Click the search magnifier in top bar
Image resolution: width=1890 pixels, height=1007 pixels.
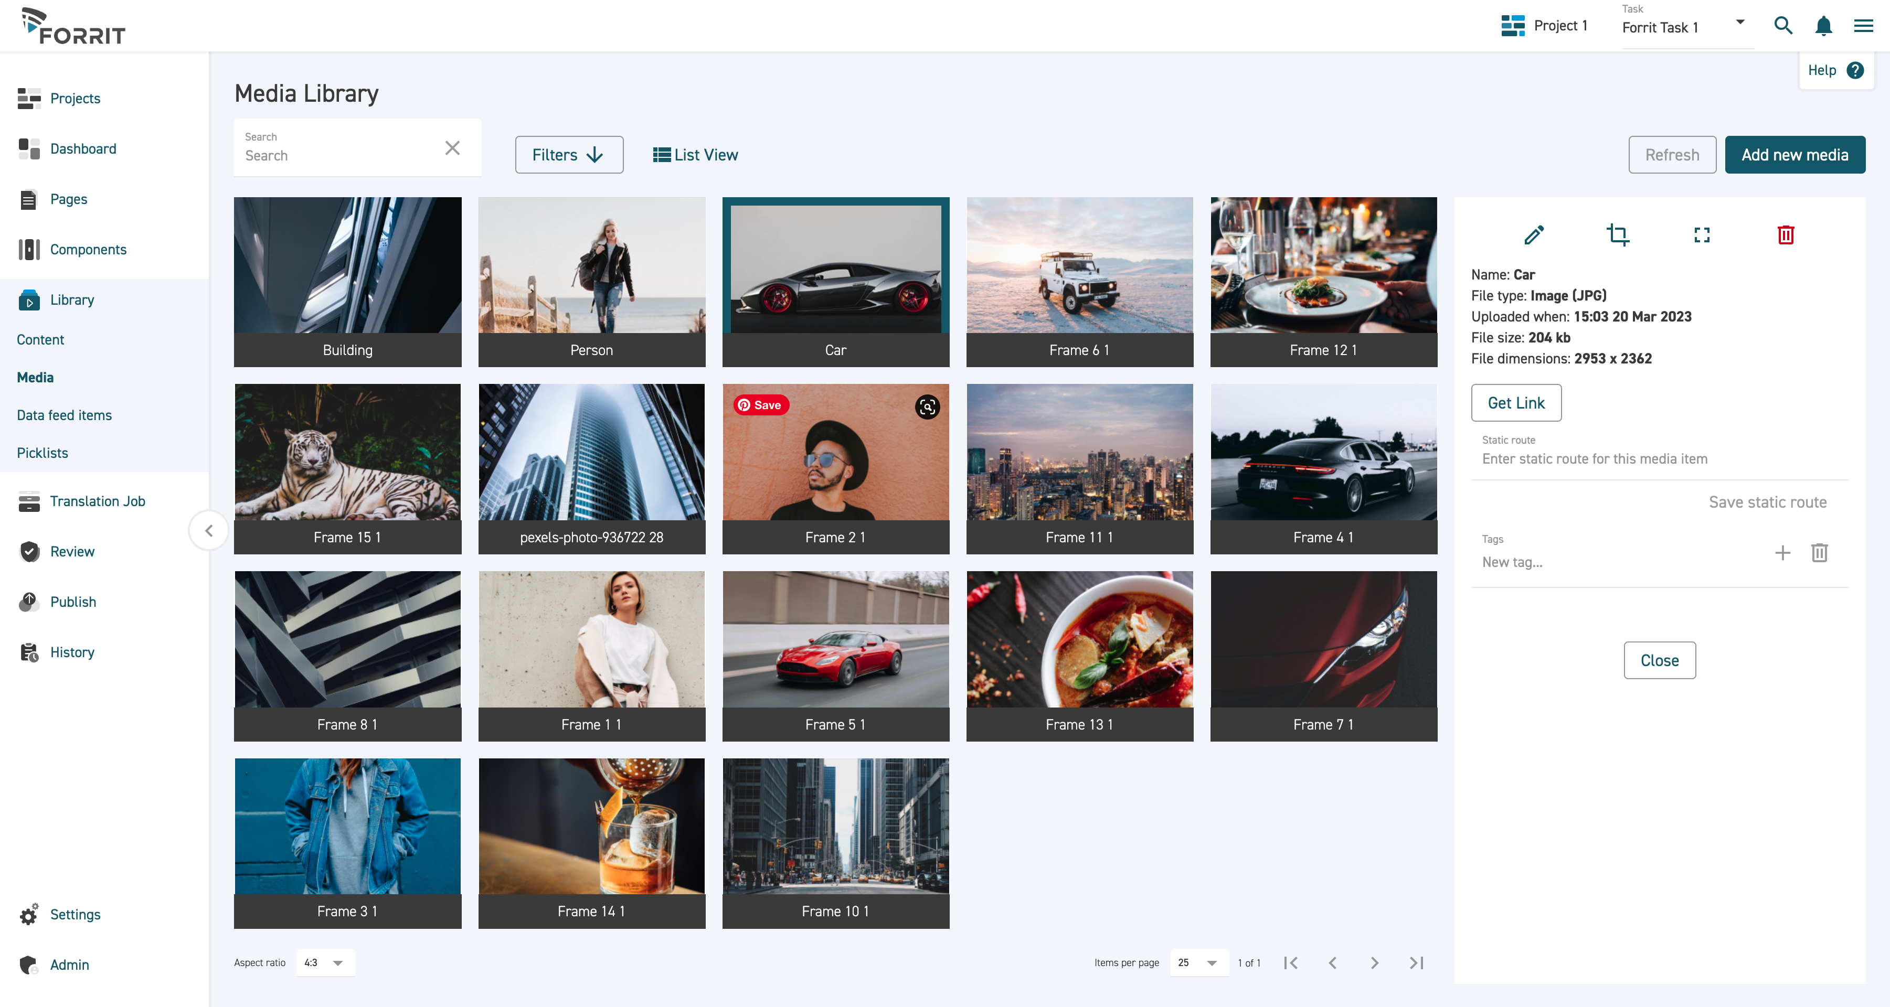[1783, 26]
